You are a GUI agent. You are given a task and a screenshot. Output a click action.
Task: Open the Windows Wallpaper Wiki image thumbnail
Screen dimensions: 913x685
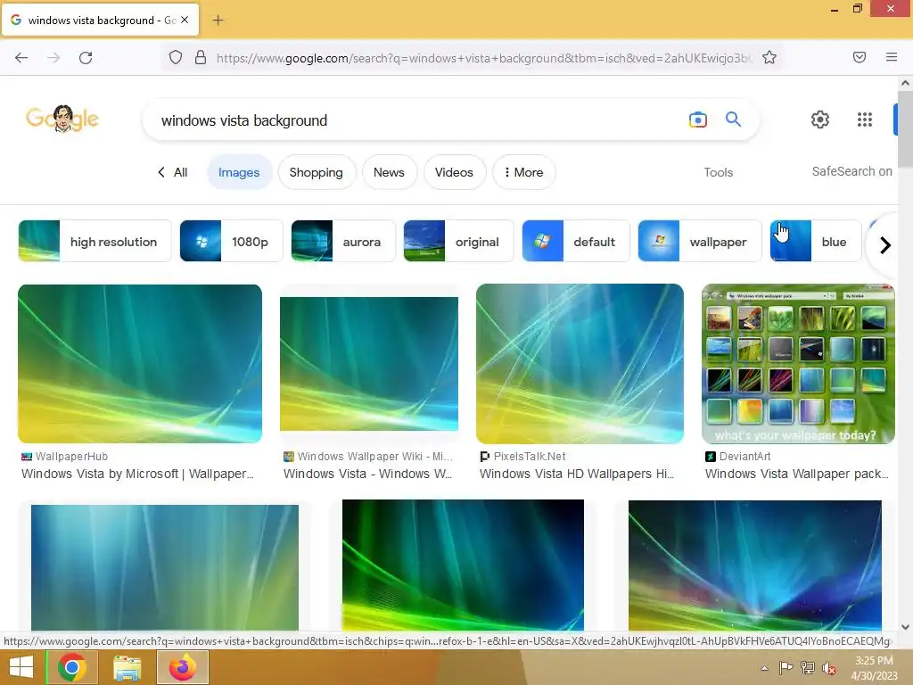pyautogui.click(x=369, y=364)
